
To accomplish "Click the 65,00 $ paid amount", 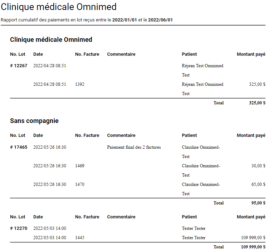I will click(258, 184).
